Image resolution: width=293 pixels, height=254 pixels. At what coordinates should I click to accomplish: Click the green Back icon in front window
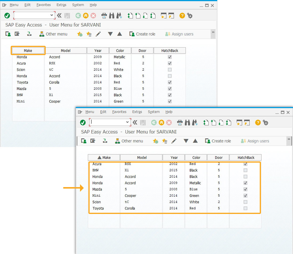[154, 123]
